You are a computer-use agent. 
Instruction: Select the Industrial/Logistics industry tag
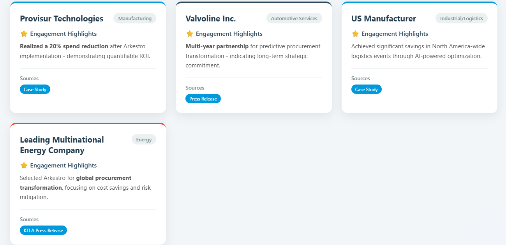pos(461,18)
